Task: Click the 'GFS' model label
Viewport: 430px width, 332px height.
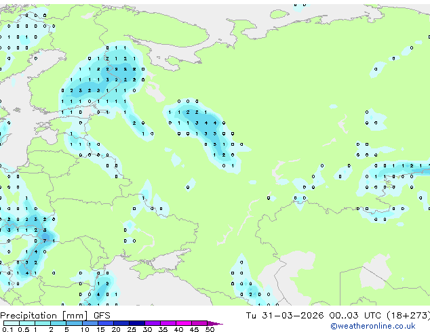Action: click(x=102, y=316)
